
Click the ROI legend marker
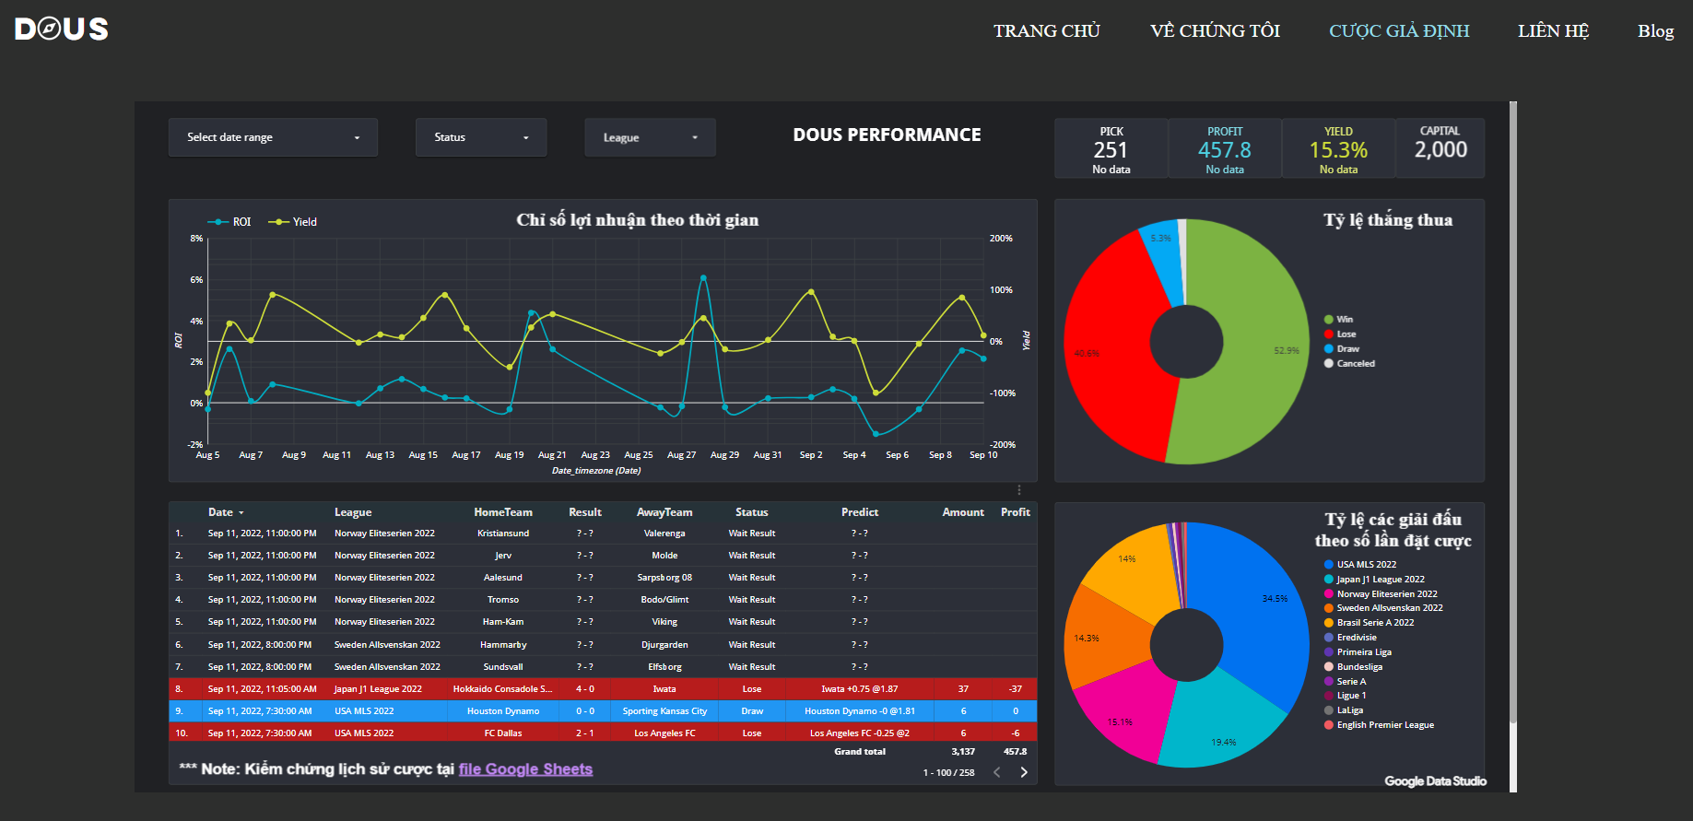tap(218, 222)
